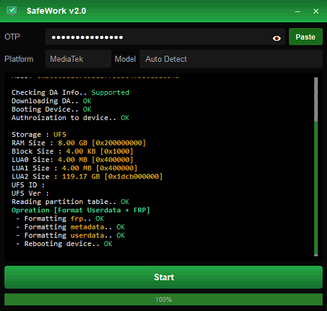Screen dimensions: 327x311
Task: Click the 'LUA0 Size: 4.00 MB' line
Action: pyautogui.click(x=73, y=160)
